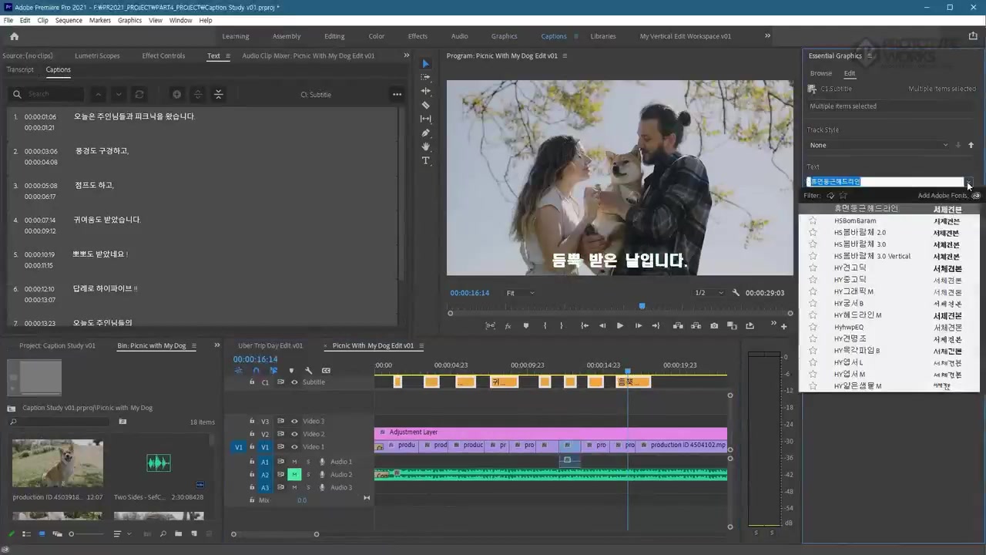Switch to the Transcript tab
The width and height of the screenshot is (986, 555).
pyautogui.click(x=20, y=69)
